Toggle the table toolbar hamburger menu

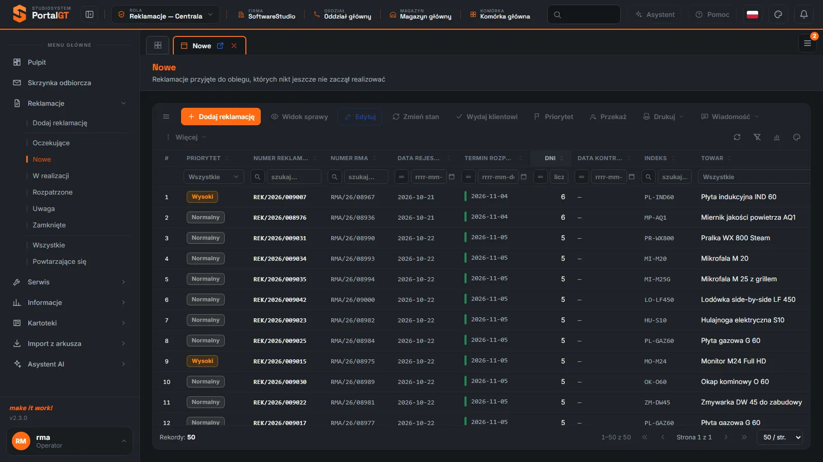pyautogui.click(x=166, y=117)
